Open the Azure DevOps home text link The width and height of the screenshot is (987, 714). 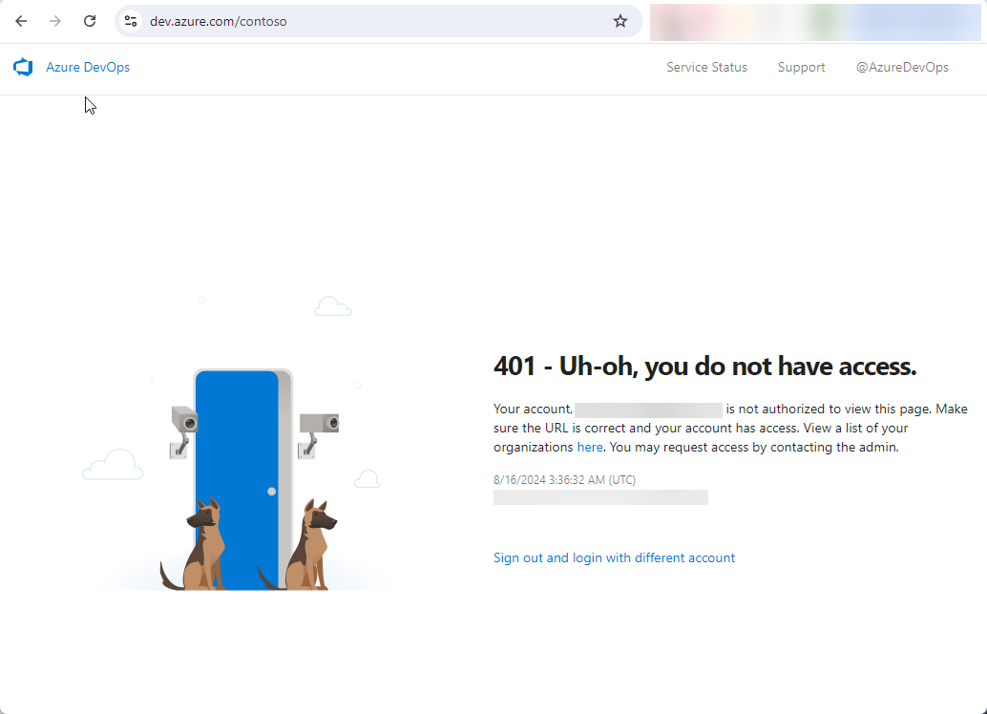coord(88,68)
